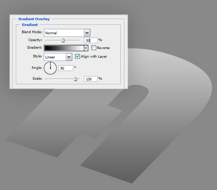Expand the gradient picker arrow
The width and height of the screenshot is (217, 190).
[x=86, y=48]
